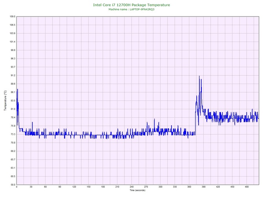
Task: Click the 98.8 y-axis value
Action: 13,50
